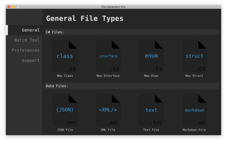The image size is (227, 142).
Task: Click the 'New Interface' label
Action: pyautogui.click(x=108, y=76)
